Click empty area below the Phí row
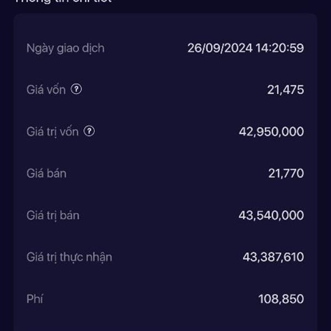This screenshot has height=331, width=331. pos(165,321)
